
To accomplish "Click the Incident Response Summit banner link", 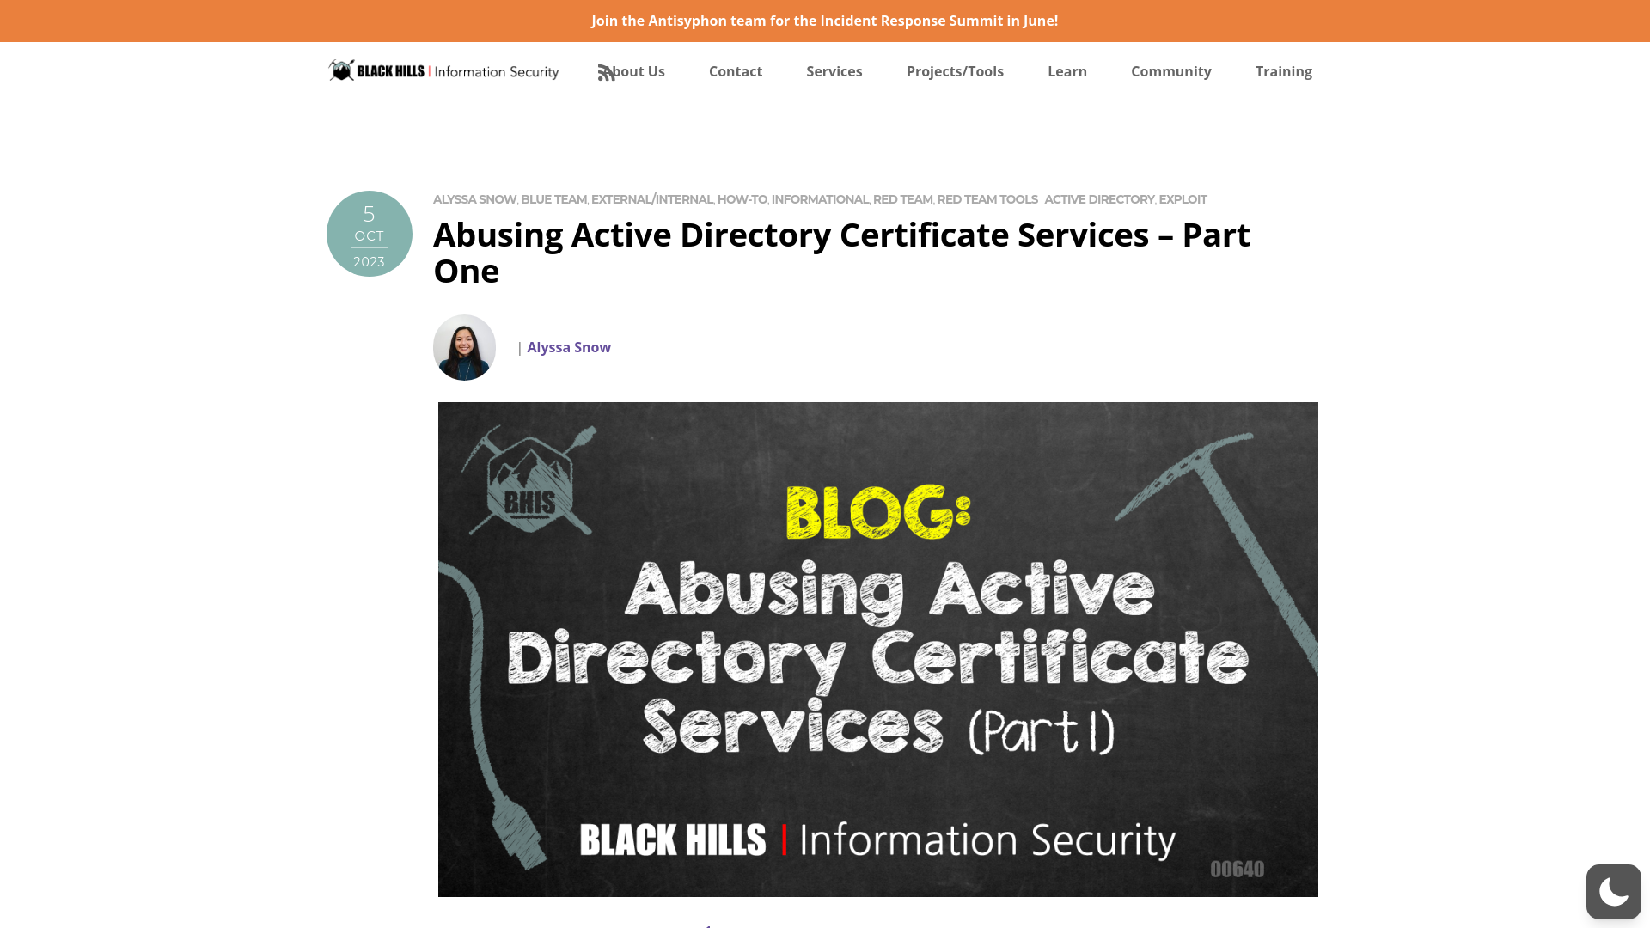I will tap(824, 21).
